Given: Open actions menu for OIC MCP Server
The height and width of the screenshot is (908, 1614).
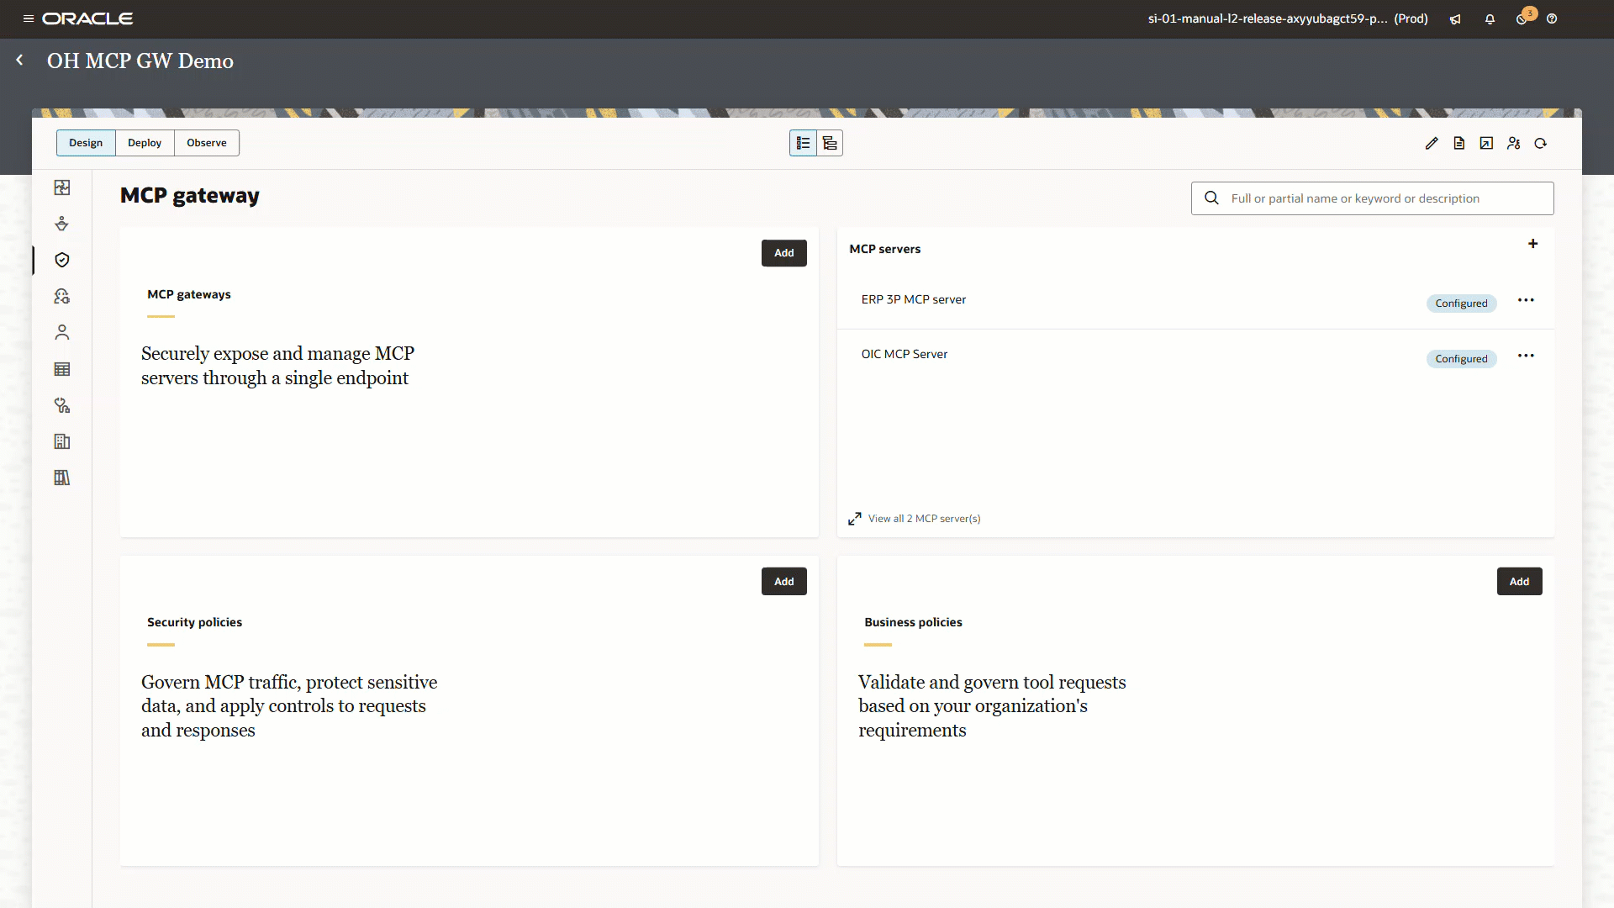Looking at the screenshot, I should click(1526, 356).
